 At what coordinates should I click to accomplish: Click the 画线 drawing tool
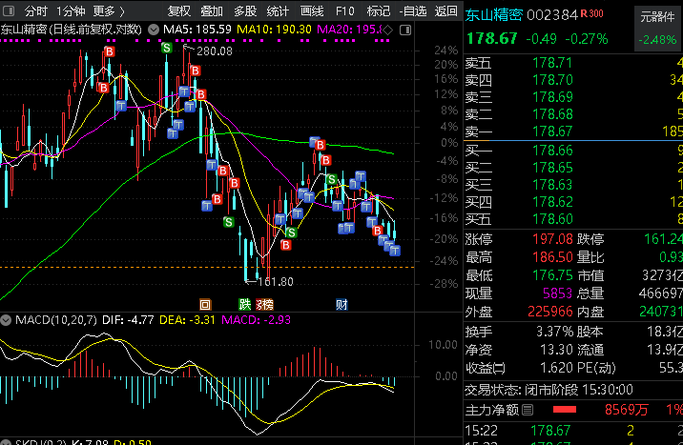coord(312,10)
